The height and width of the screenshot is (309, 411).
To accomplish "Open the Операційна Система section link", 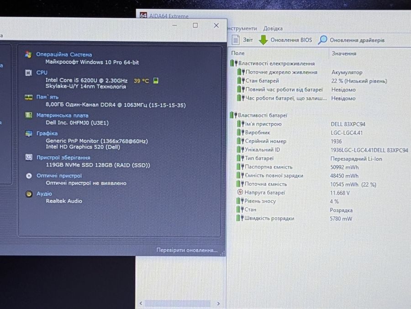I will (64, 54).
